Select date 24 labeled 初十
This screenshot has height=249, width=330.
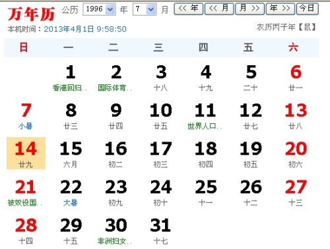point(161,193)
